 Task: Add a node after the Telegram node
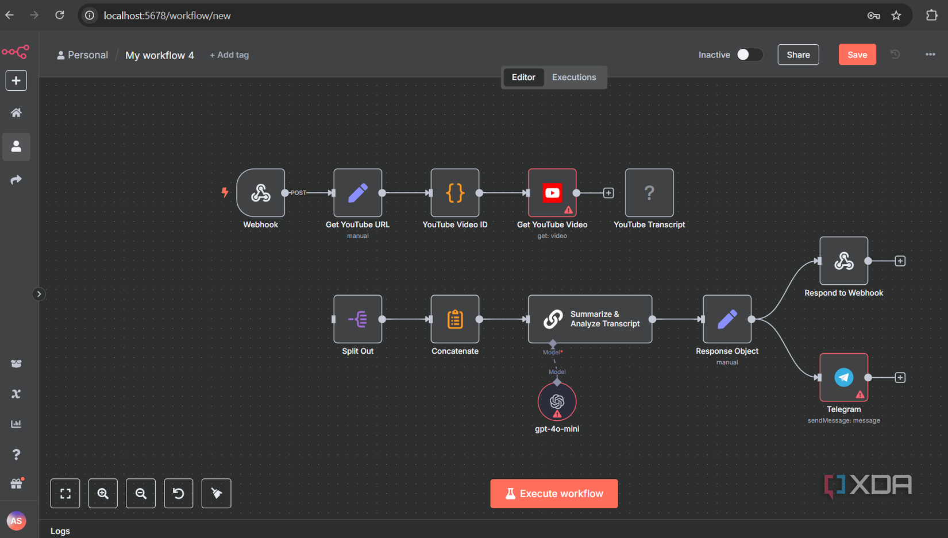pos(900,377)
